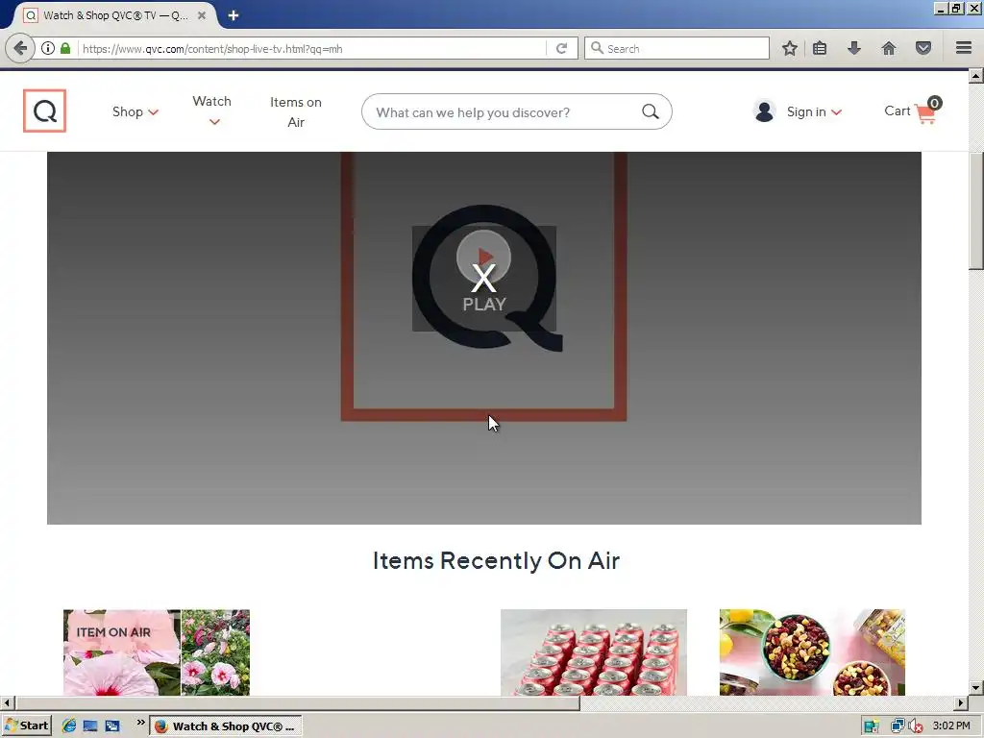
Task: Click the site search magnifier icon
Action: pyautogui.click(x=651, y=111)
